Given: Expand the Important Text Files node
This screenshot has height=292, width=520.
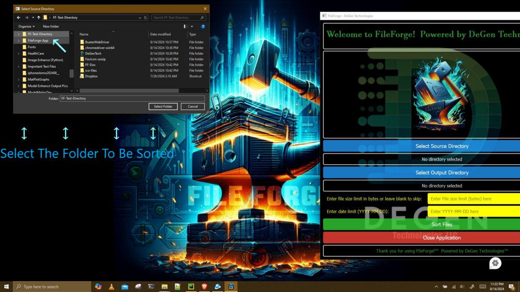Looking at the screenshot, I should (x=19, y=67).
